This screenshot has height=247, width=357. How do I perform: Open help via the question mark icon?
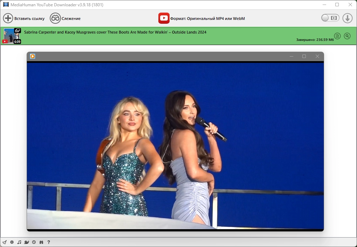pyautogui.click(x=48, y=242)
